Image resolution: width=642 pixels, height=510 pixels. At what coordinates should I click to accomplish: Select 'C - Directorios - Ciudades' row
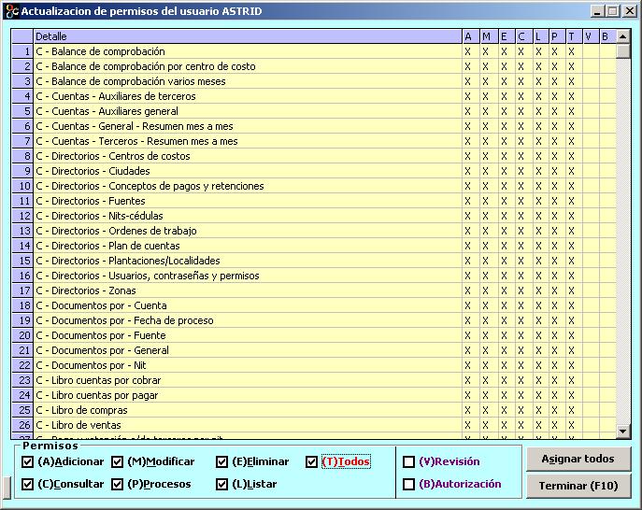pyautogui.click(x=248, y=171)
